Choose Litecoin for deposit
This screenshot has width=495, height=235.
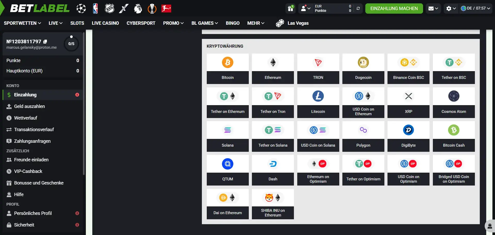click(x=318, y=103)
